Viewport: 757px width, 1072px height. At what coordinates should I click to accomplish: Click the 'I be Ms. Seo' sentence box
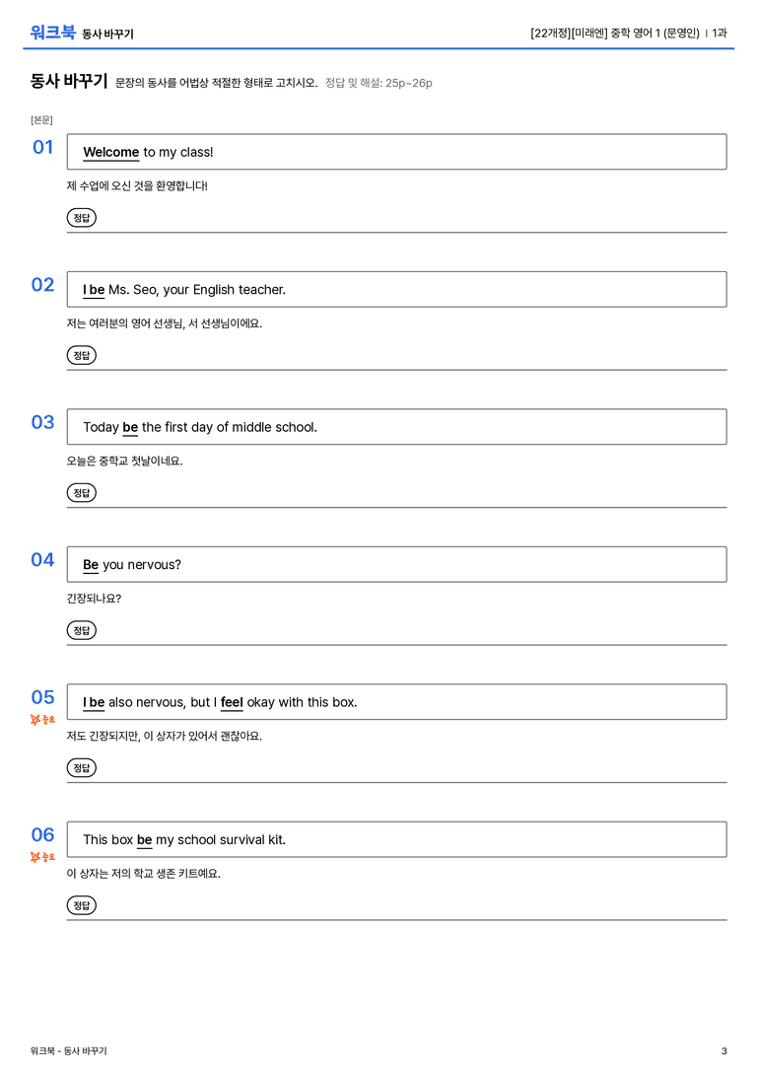(x=396, y=289)
